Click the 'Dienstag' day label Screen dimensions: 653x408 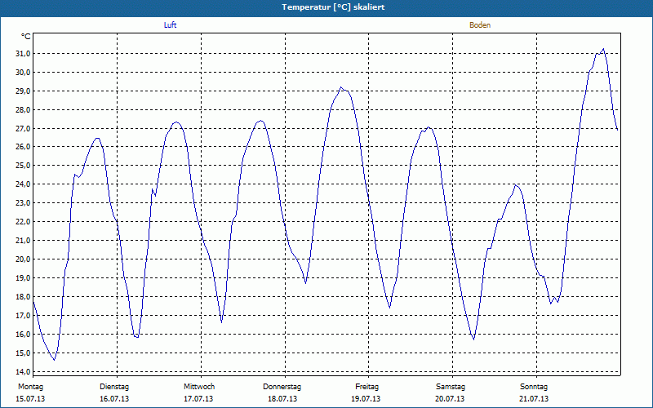(x=114, y=387)
